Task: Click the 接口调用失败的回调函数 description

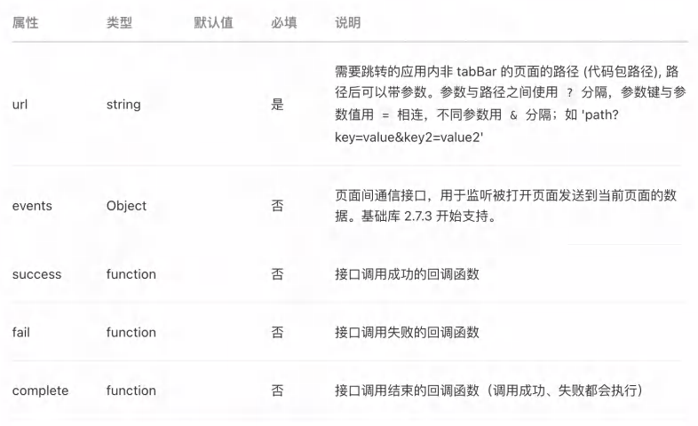Action: point(407,332)
